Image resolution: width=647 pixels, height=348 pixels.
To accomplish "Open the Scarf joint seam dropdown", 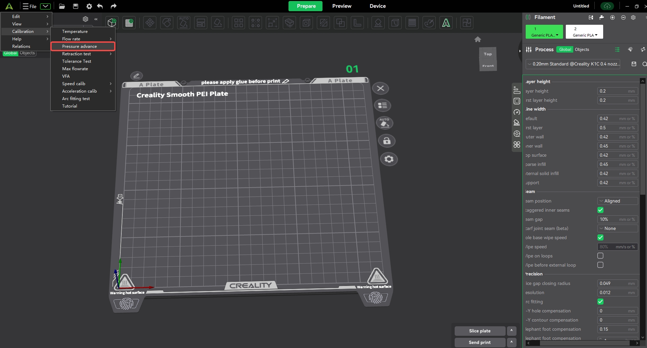I will tap(617, 229).
